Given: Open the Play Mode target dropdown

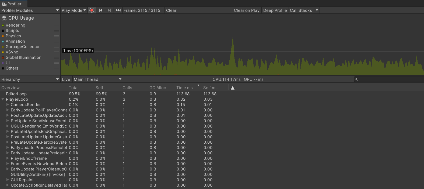Looking at the screenshot, I should click(x=73, y=10).
